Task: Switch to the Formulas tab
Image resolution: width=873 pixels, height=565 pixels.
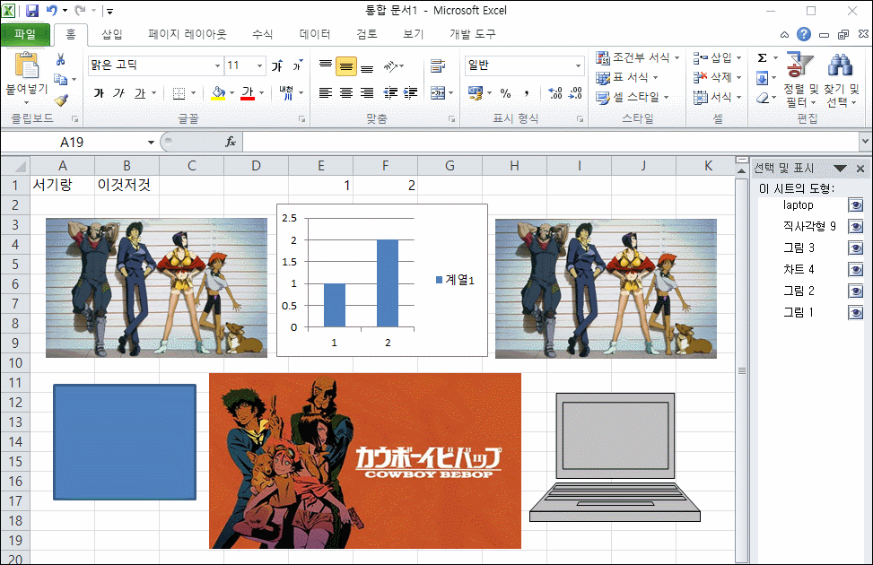Action: coord(262,34)
